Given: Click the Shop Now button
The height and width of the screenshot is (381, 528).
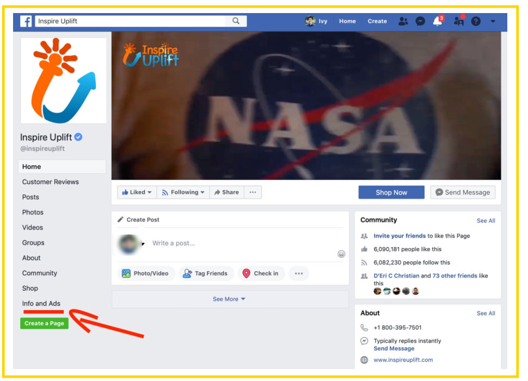Looking at the screenshot, I should 391,192.
